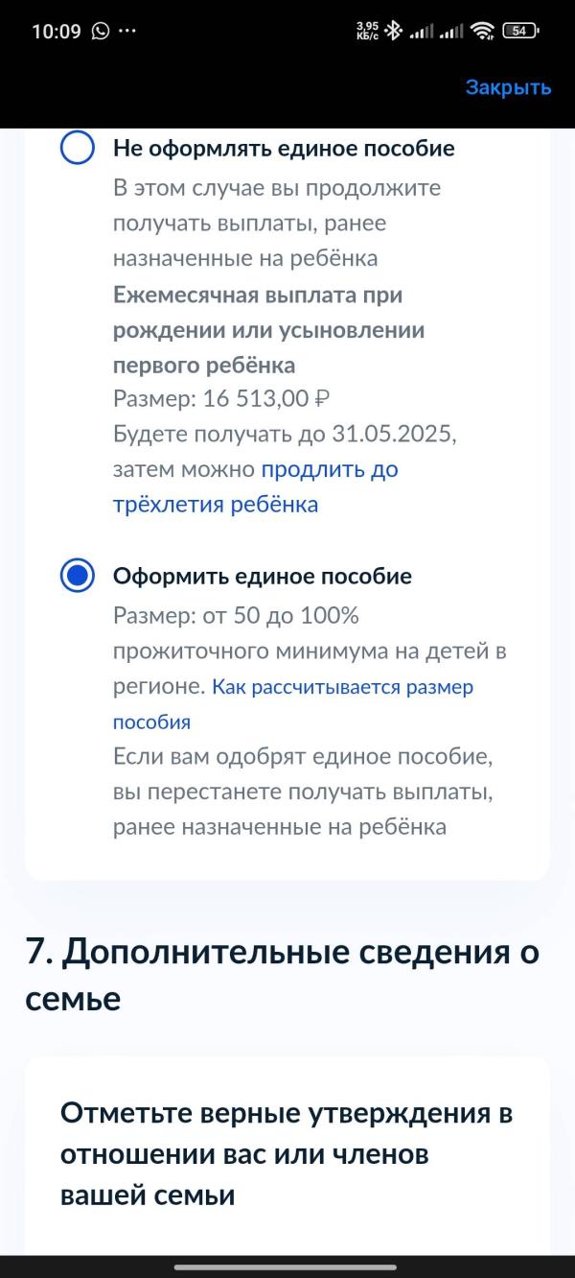Tap the second cellular signal icon

[451, 32]
